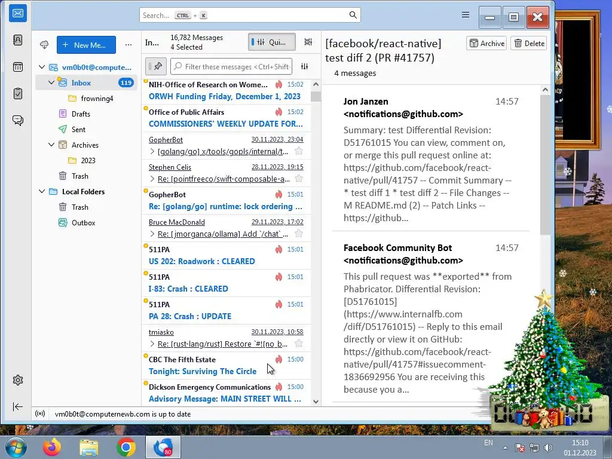
Task: Collapse Local Folders tree
Action: point(42,192)
